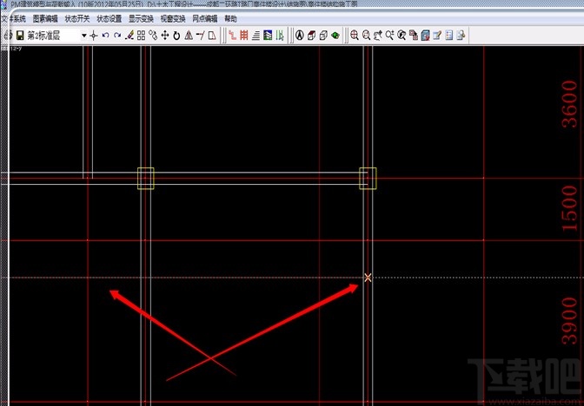Select the mirror (triangle) tool icon
The image size is (584, 406).
coord(189,36)
